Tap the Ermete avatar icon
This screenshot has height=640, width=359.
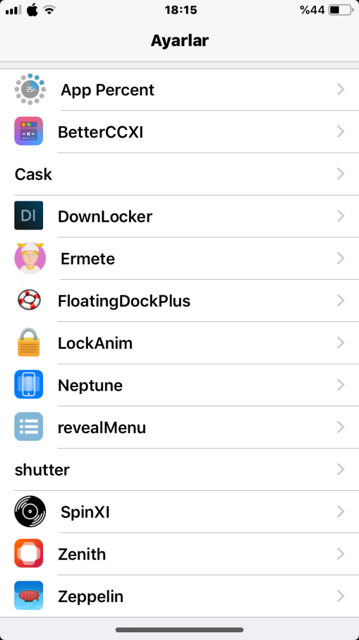click(x=29, y=259)
